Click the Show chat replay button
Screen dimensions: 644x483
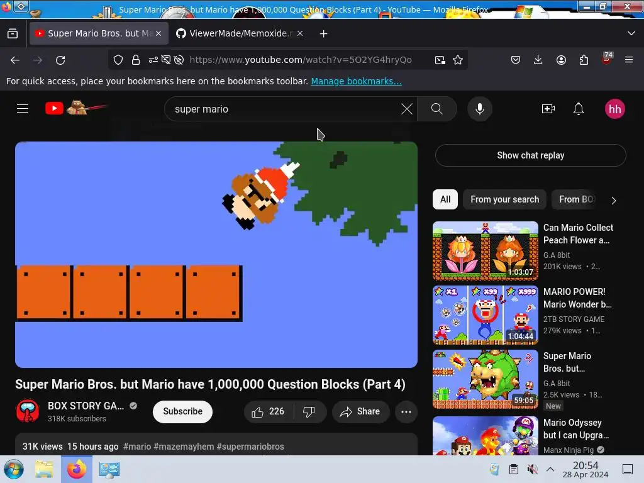pyautogui.click(x=531, y=155)
